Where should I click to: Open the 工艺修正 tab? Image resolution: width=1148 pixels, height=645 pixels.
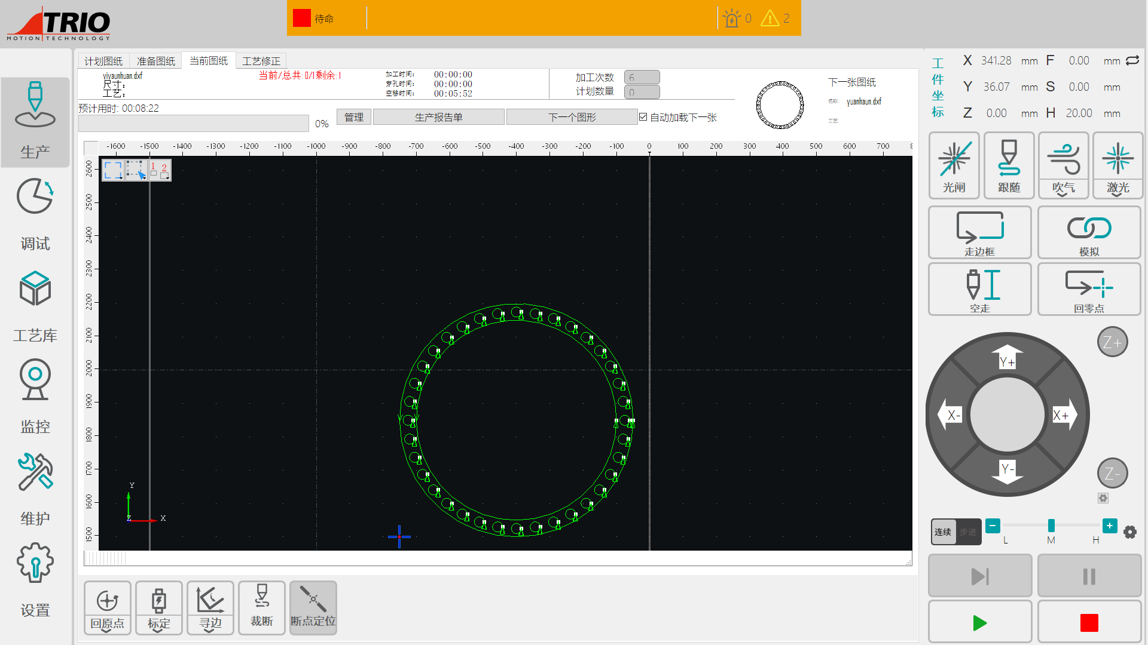[x=261, y=61]
